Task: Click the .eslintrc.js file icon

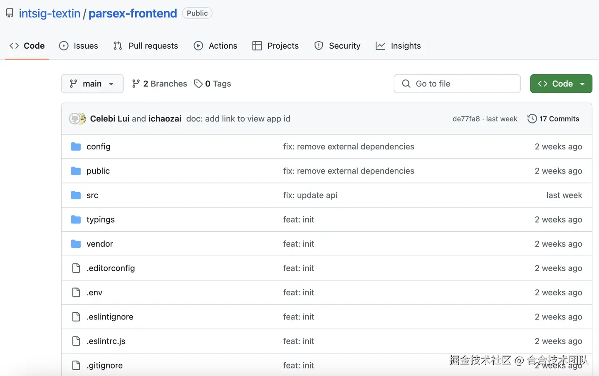Action: tap(76, 341)
